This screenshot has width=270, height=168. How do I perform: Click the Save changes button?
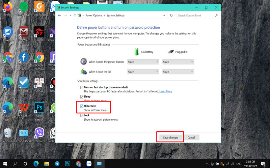[170, 137]
